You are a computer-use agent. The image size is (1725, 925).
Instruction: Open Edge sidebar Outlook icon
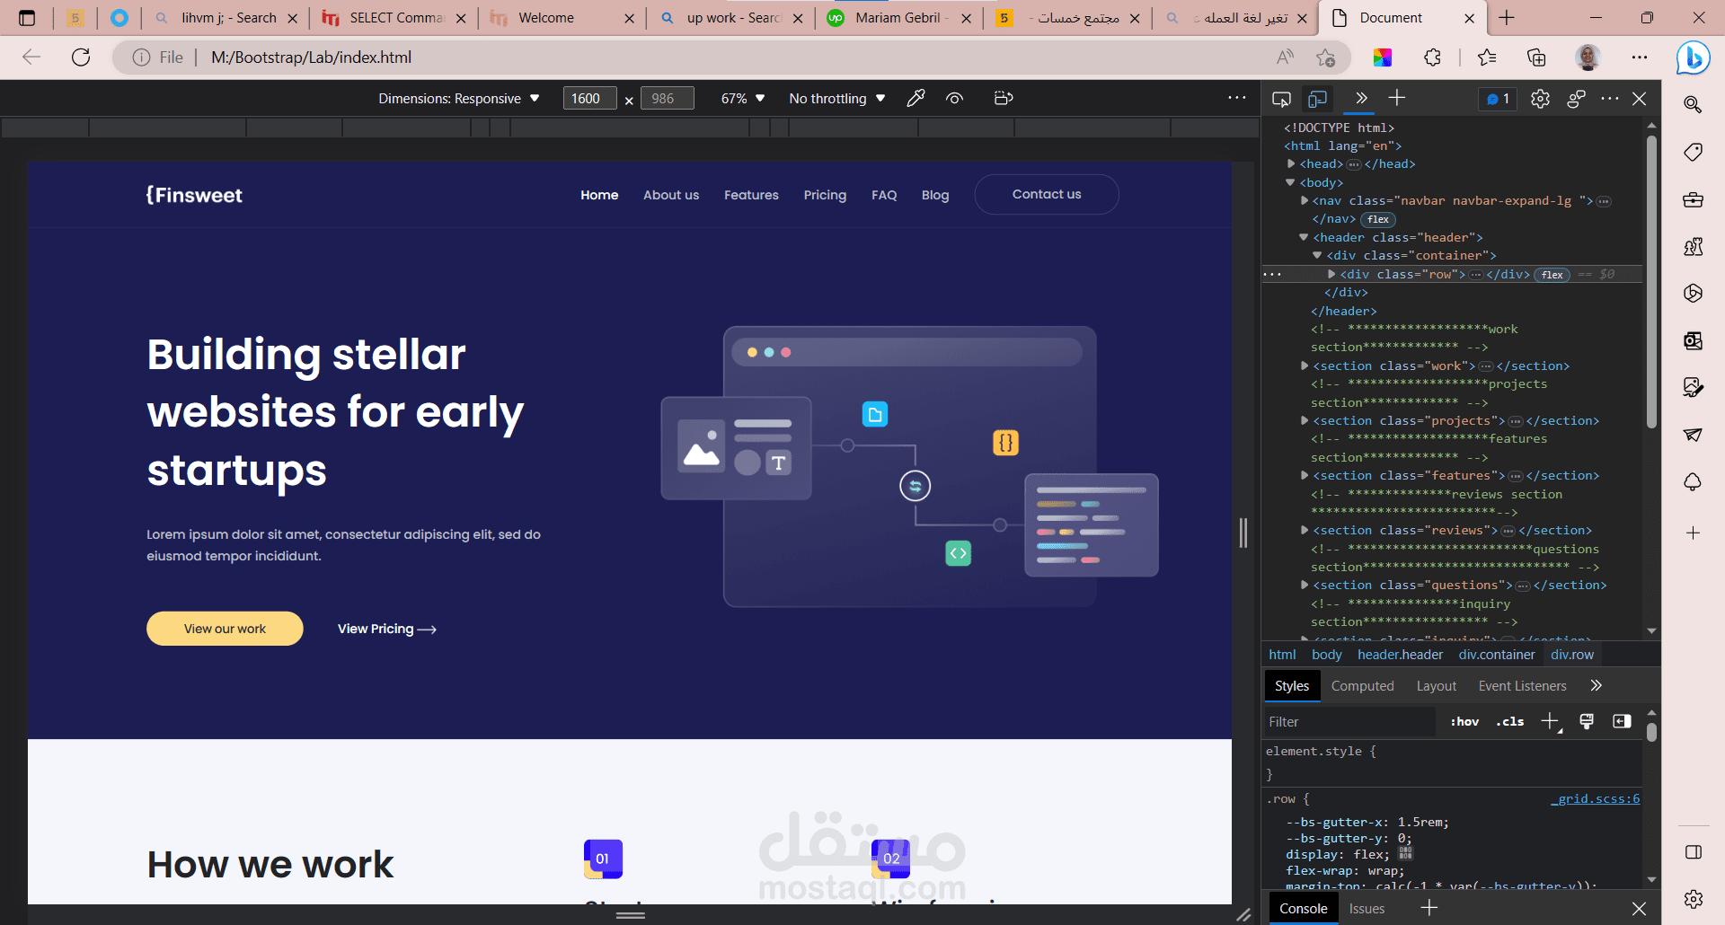point(1693,341)
